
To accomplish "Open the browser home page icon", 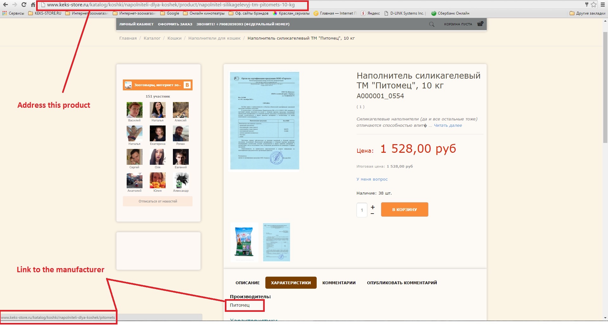I will (33, 4).
